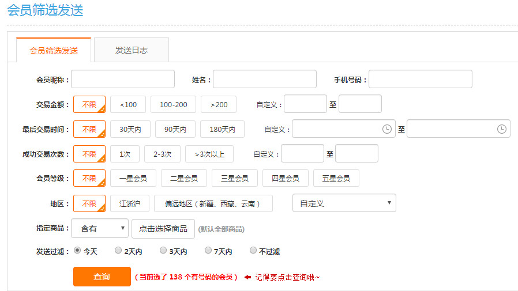Choose 不限 for 会员等级
The width and height of the screenshot is (518, 291).
(89, 178)
